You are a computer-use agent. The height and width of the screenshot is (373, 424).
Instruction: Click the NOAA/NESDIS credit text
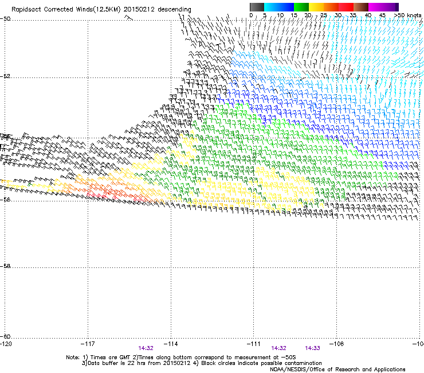pos(337,370)
